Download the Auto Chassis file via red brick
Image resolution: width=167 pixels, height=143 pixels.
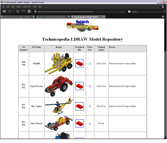(79, 123)
